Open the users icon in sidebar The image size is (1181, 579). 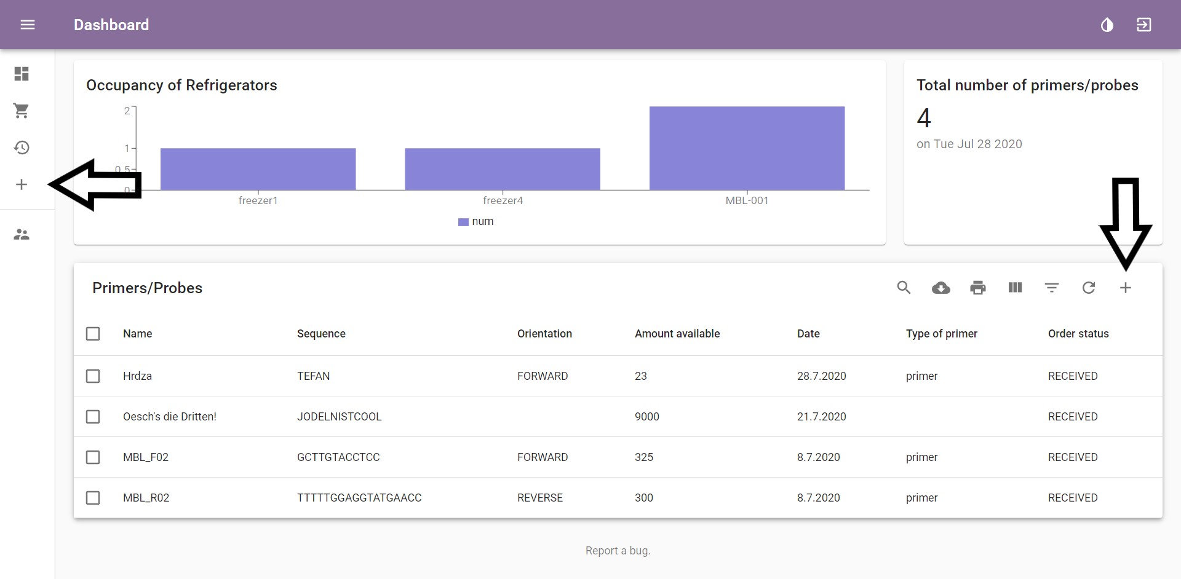(22, 234)
